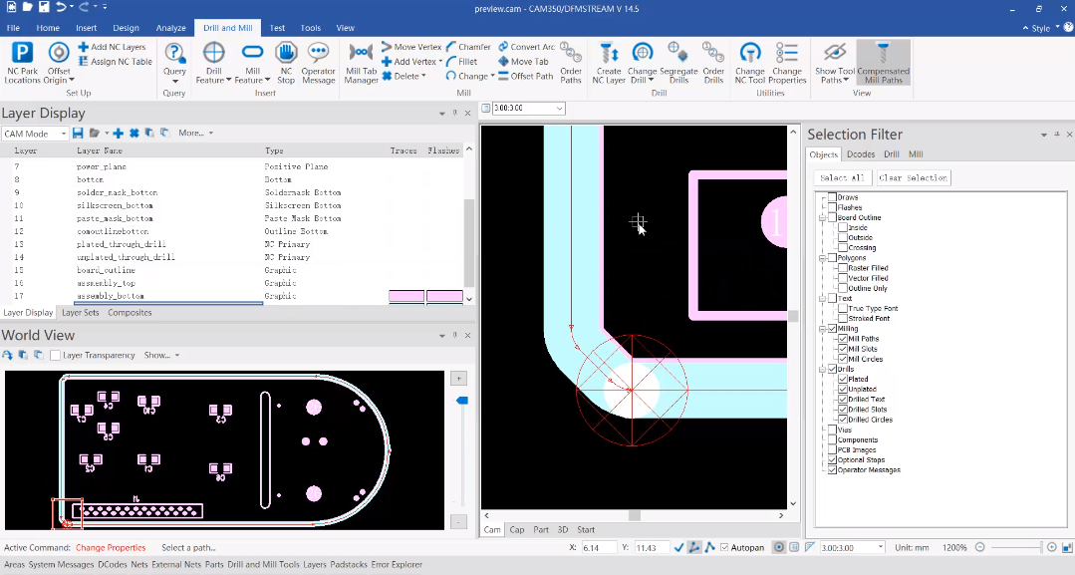Enable the Draws checkbox in Selection Filter
The width and height of the screenshot is (1075, 575).
(x=832, y=197)
